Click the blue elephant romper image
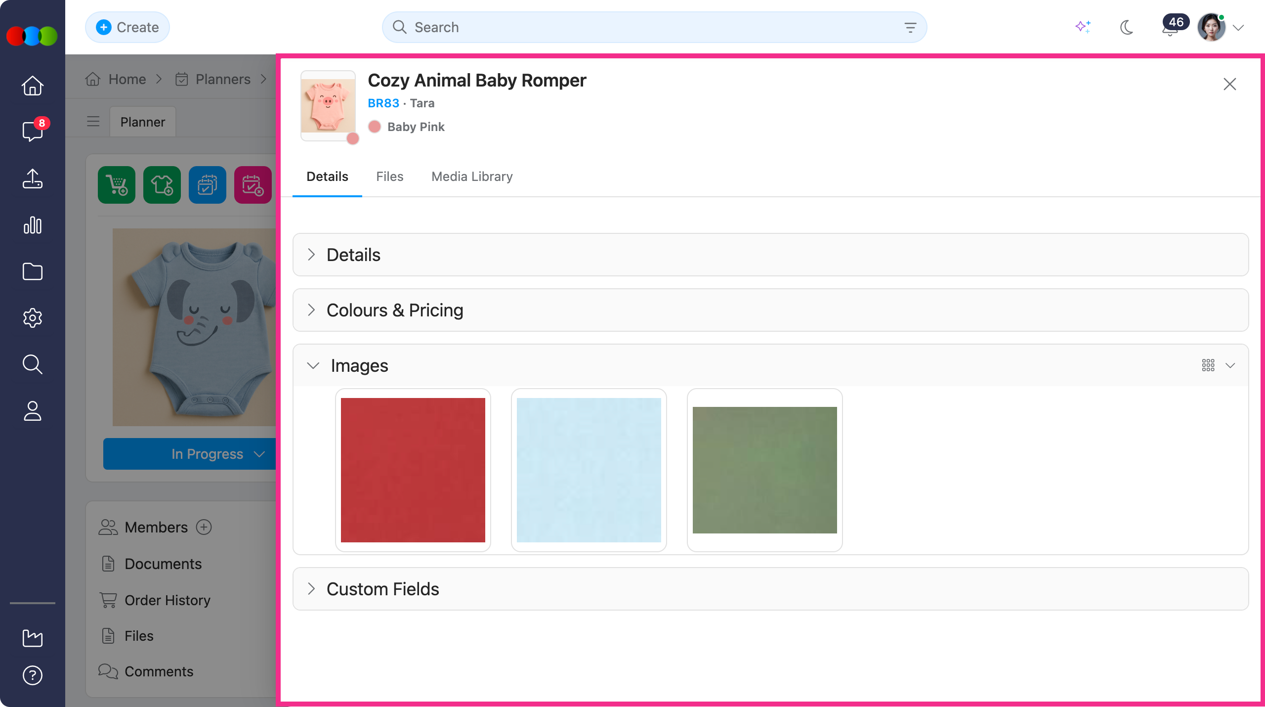Viewport: 1265px width, 707px height. pos(194,327)
